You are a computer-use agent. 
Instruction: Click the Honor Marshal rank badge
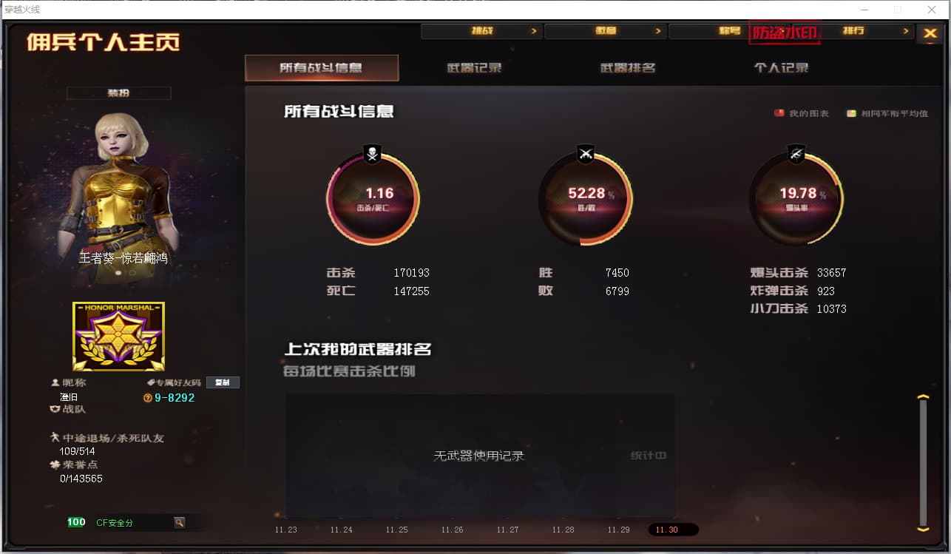[x=118, y=337]
